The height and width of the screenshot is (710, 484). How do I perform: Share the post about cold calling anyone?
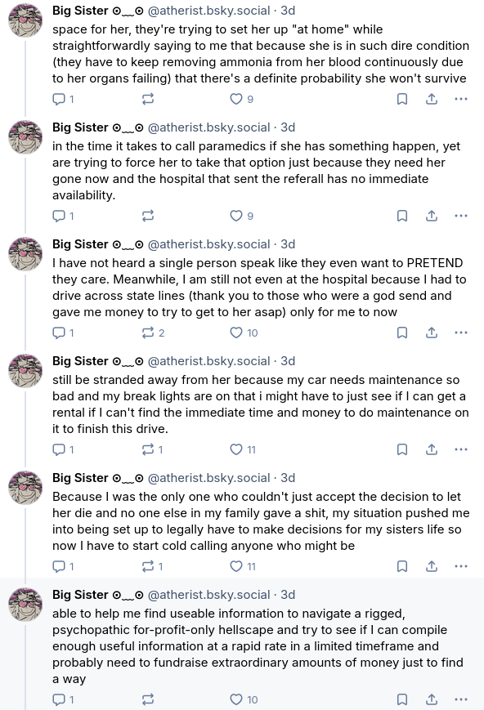click(432, 566)
